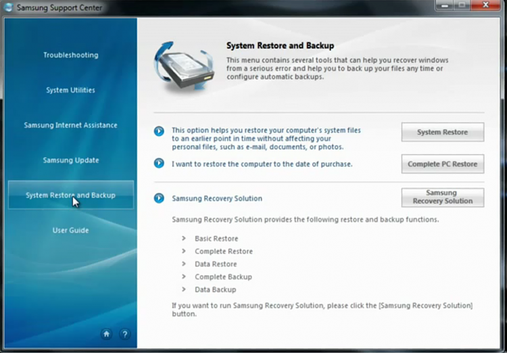The width and height of the screenshot is (507, 353).
Task: Click the 'Basic Restore' list text
Action: [216, 239]
